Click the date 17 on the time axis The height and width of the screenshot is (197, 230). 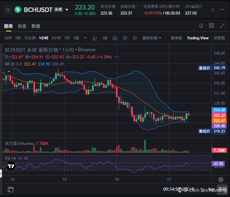(169, 179)
